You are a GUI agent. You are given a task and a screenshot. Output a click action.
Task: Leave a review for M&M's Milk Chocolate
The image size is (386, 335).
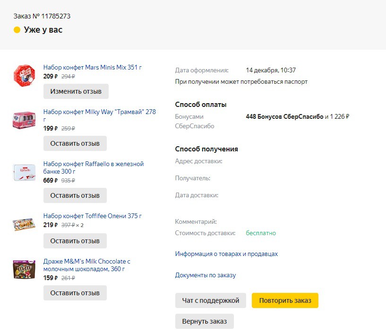75,292
